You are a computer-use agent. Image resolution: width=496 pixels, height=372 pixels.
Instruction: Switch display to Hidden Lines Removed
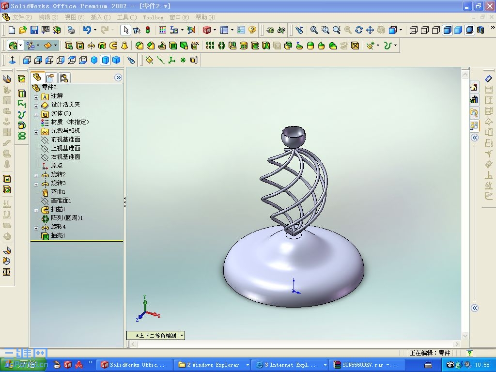click(x=436, y=30)
